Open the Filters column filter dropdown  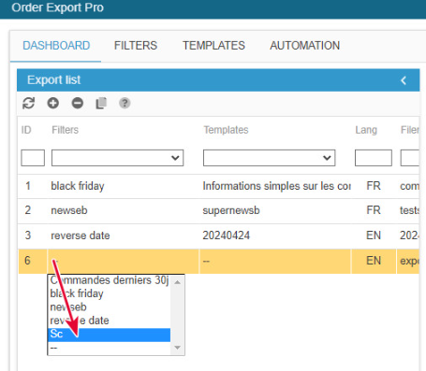pos(117,158)
